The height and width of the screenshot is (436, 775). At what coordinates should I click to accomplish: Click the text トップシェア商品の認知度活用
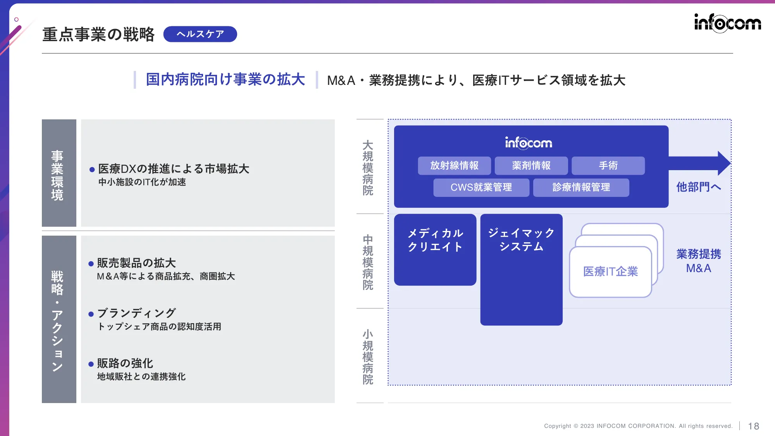tap(159, 326)
